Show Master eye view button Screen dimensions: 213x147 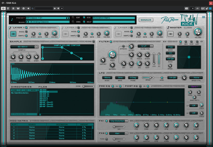[170, 34]
